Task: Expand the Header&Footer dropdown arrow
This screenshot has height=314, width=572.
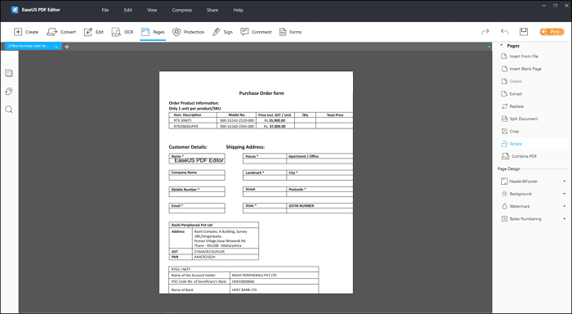Action: click(x=565, y=182)
